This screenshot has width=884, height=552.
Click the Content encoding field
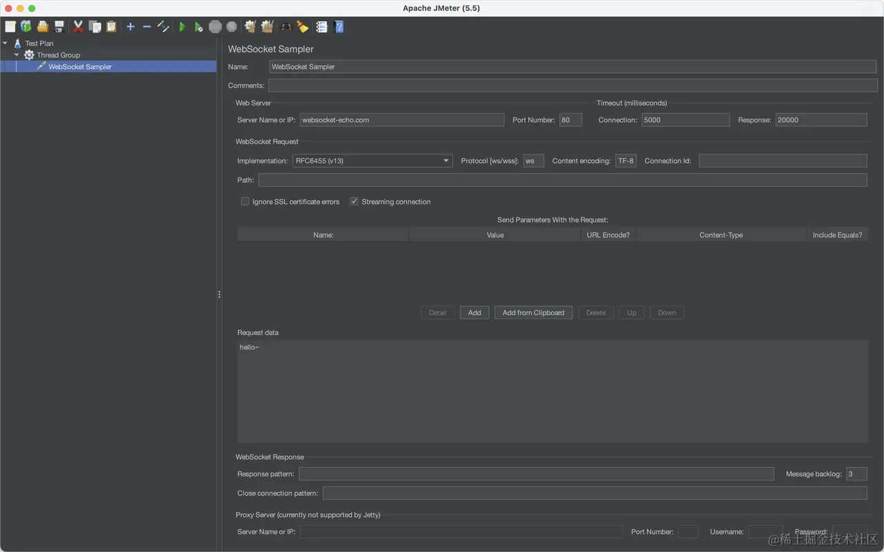626,161
